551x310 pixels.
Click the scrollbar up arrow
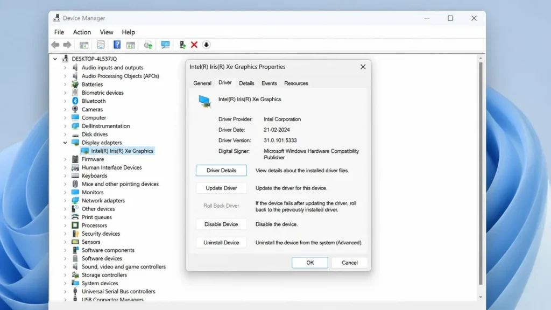click(x=481, y=58)
